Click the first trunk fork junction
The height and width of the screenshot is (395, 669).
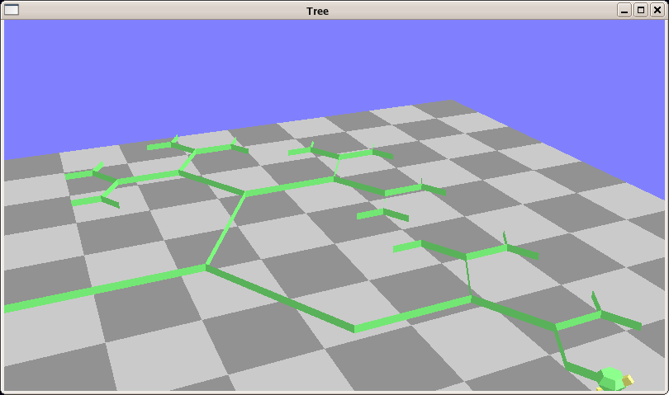coord(206,266)
